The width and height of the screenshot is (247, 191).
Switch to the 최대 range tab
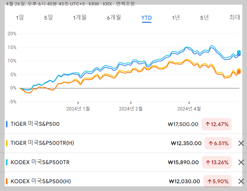point(235,17)
